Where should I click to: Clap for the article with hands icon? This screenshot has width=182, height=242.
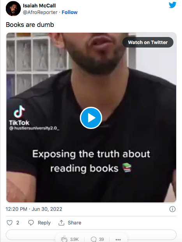click(64, 239)
